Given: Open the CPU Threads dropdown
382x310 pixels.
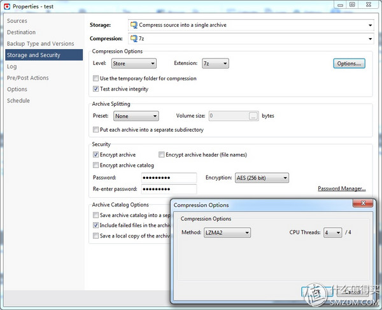Looking at the screenshot, I should coord(332,233).
